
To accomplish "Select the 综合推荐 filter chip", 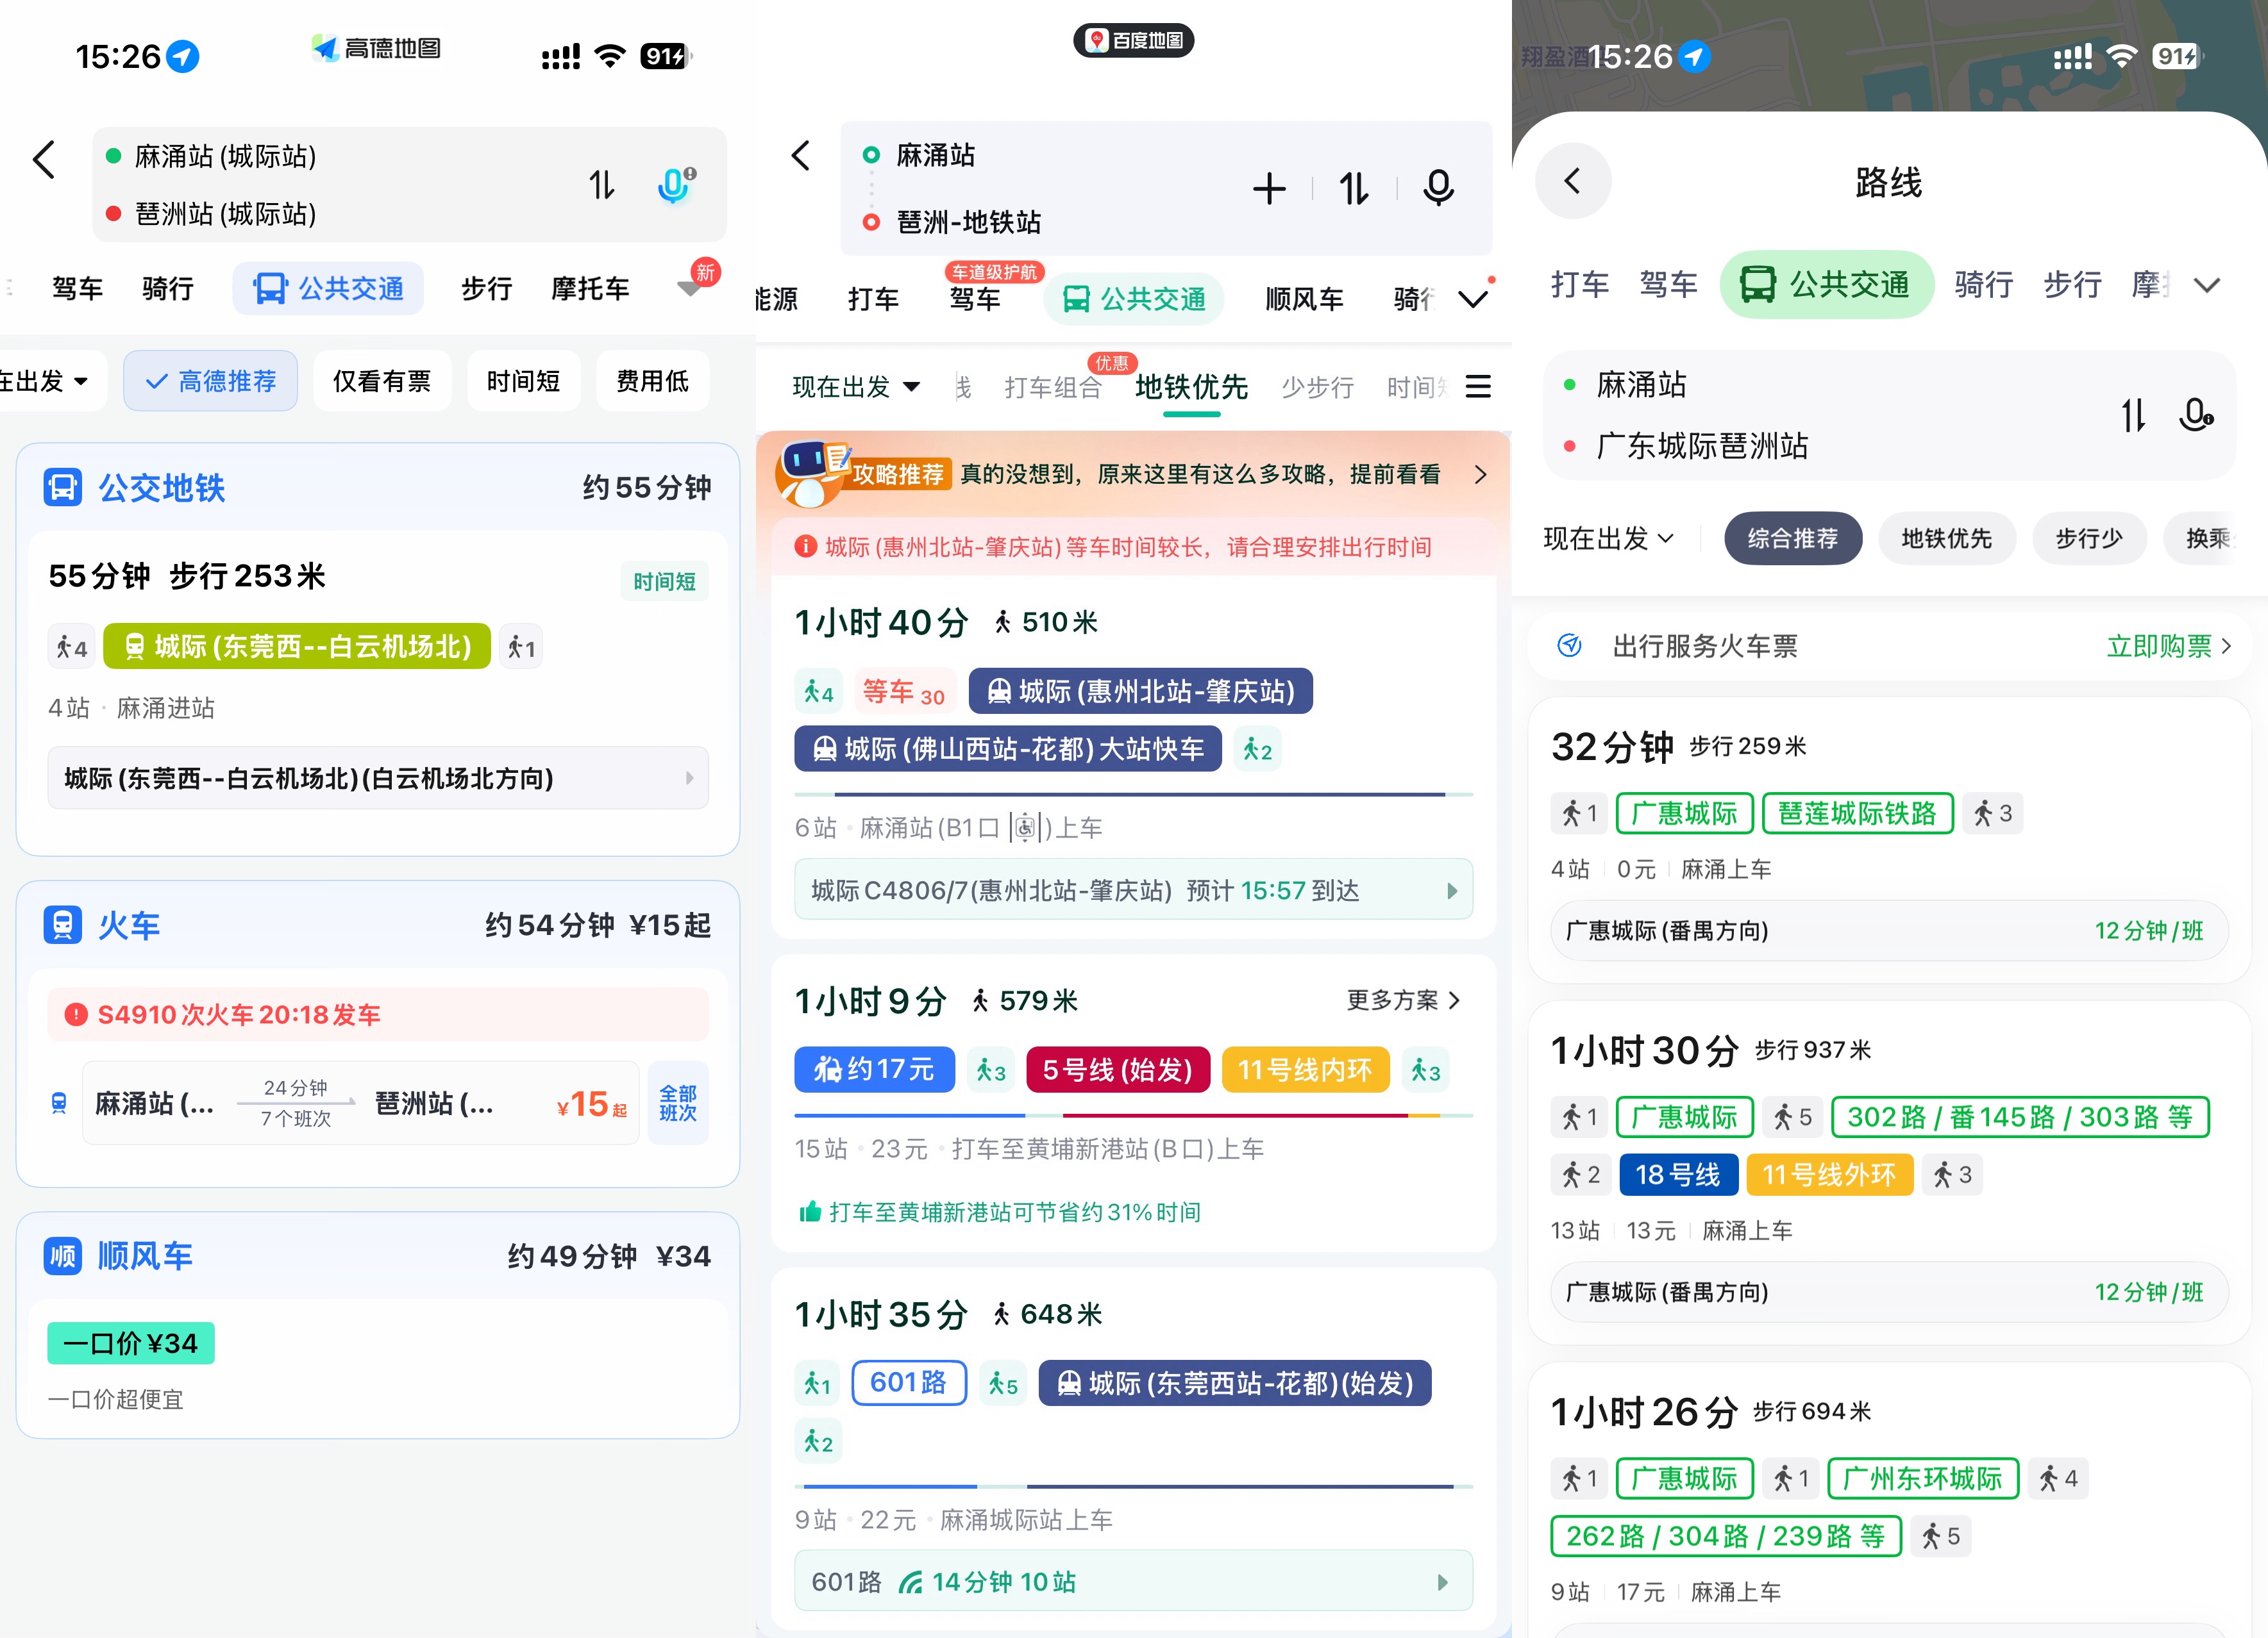I will coord(1792,539).
